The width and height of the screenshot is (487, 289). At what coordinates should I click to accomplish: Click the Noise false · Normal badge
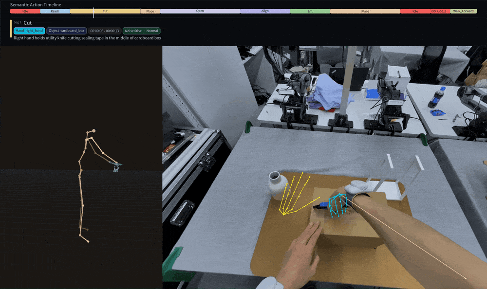tap(142, 31)
